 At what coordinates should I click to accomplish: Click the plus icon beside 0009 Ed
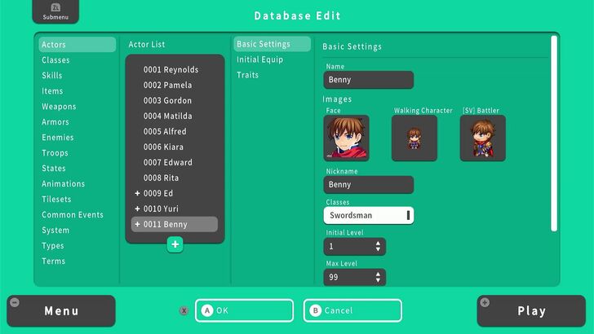(137, 193)
